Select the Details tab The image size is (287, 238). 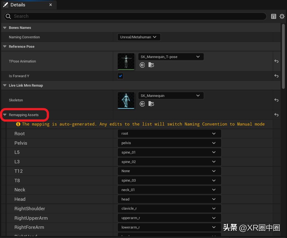[18, 5]
